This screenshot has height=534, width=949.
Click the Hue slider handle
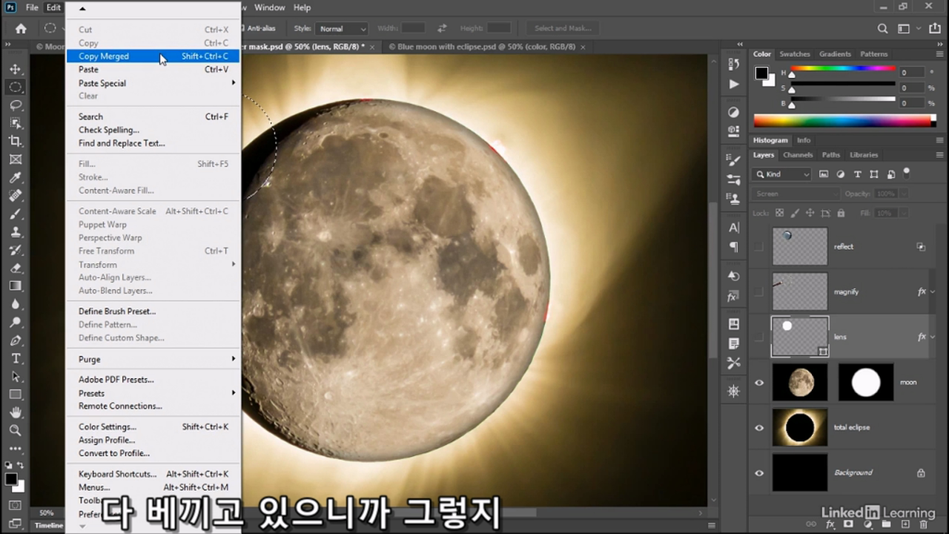pyautogui.click(x=792, y=75)
